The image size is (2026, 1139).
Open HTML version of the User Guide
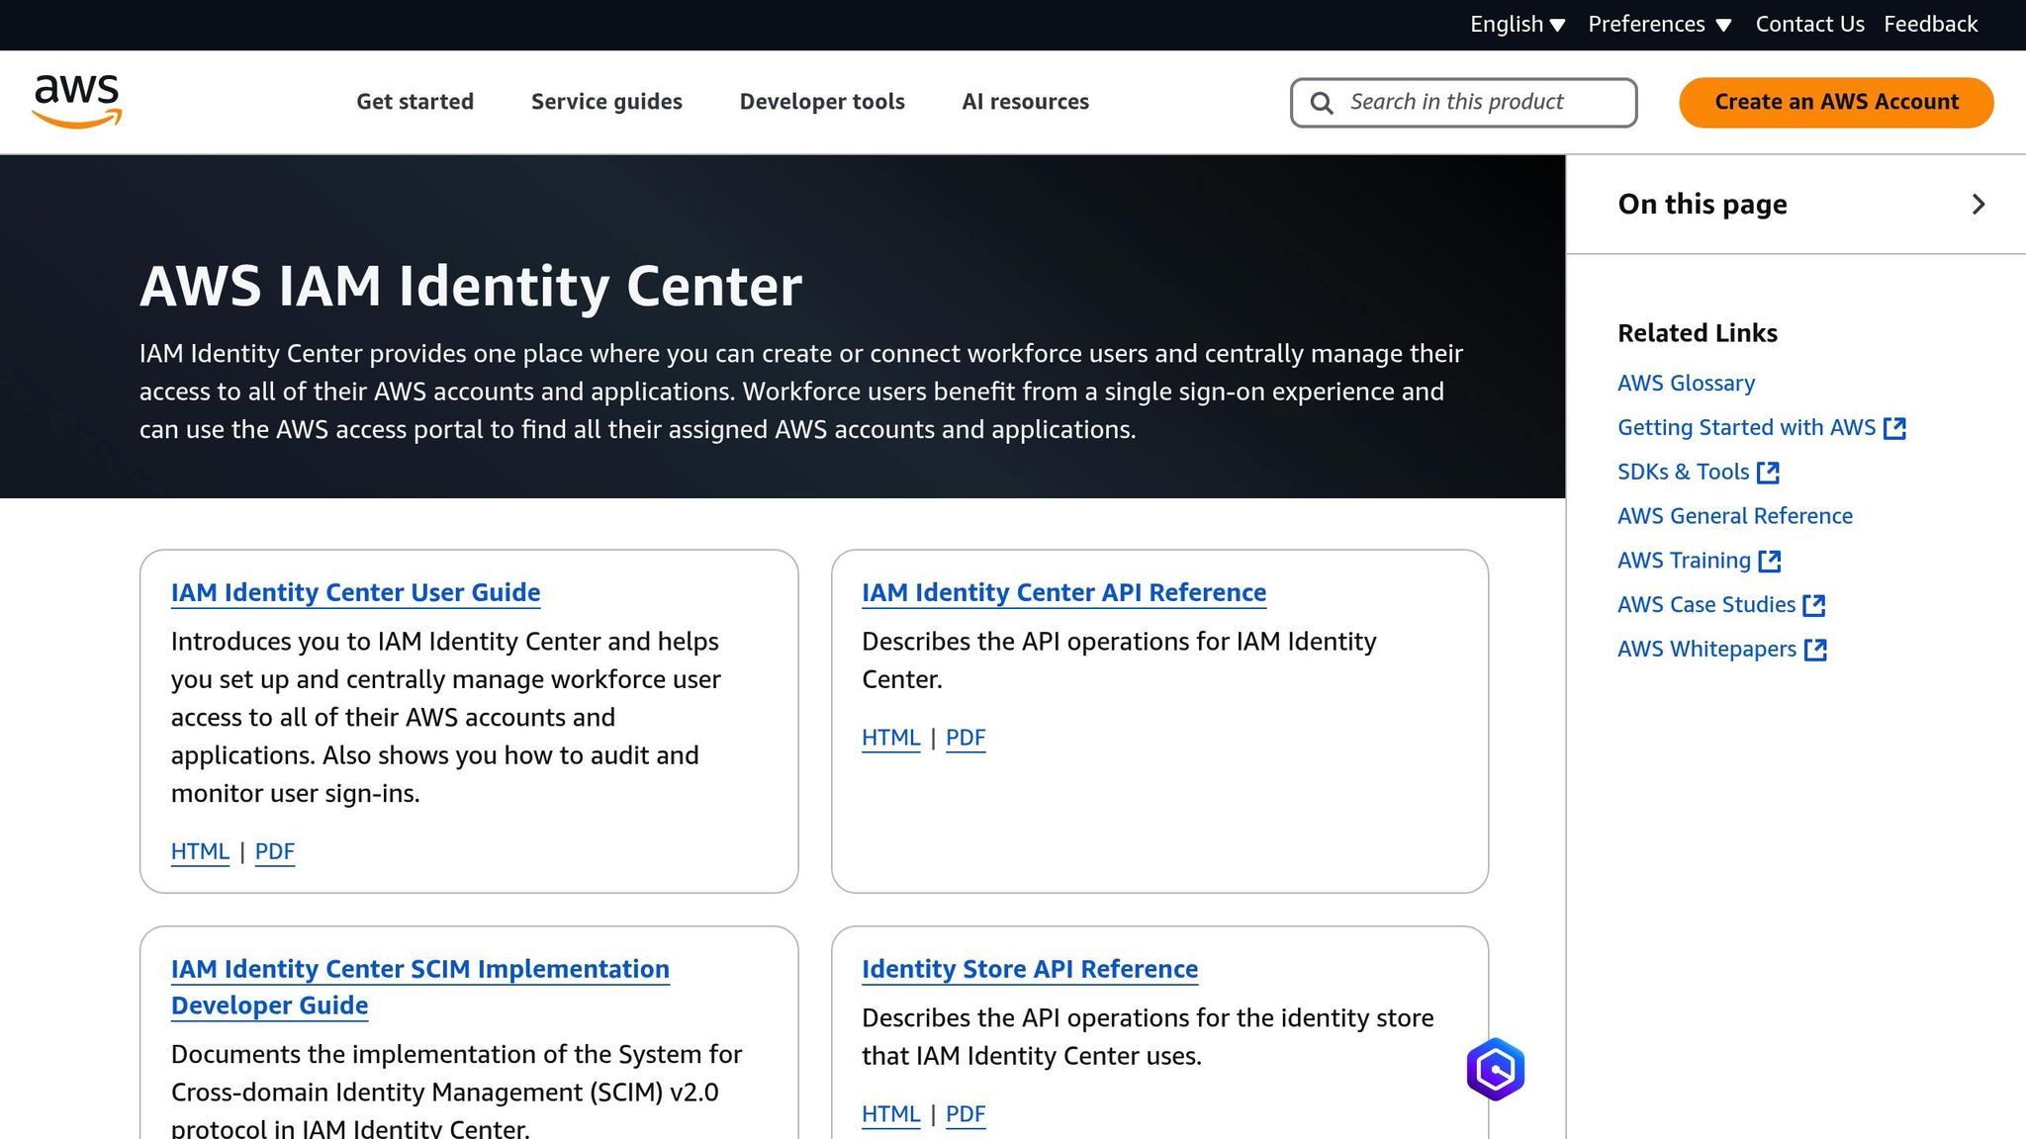(200, 851)
